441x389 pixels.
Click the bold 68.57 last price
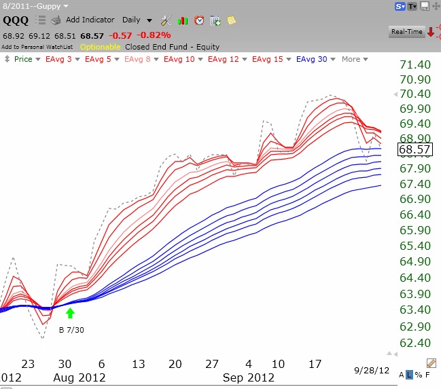coord(92,36)
